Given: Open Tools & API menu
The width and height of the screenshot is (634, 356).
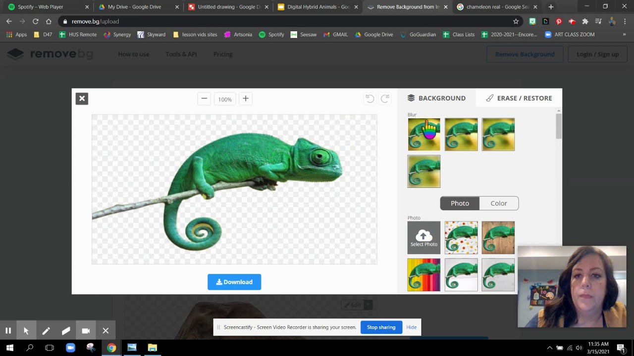Looking at the screenshot, I should click(x=181, y=54).
